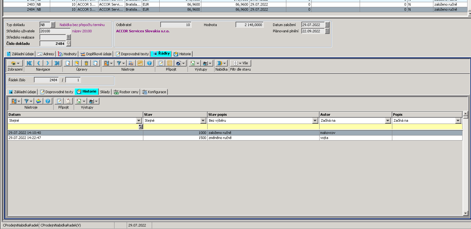Viewport: 471px width, 229px height.
Task: Click the Plánované plnění date field
Action: [313, 31]
